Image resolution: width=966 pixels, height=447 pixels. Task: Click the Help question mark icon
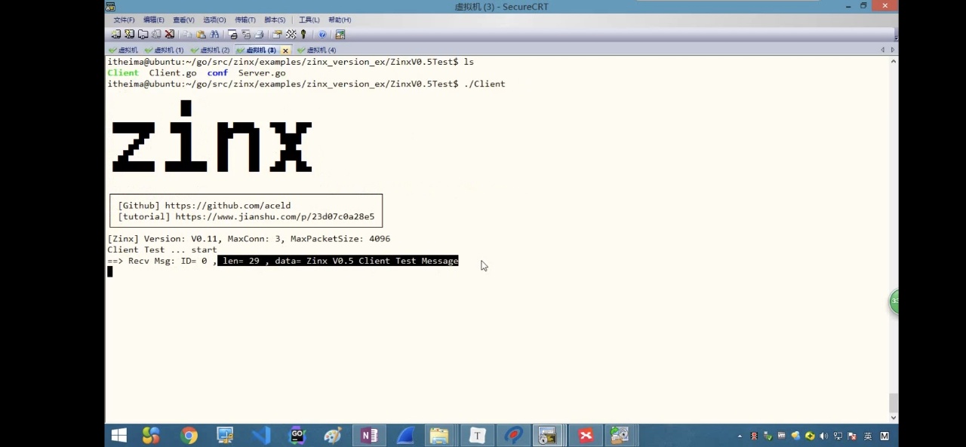click(322, 35)
